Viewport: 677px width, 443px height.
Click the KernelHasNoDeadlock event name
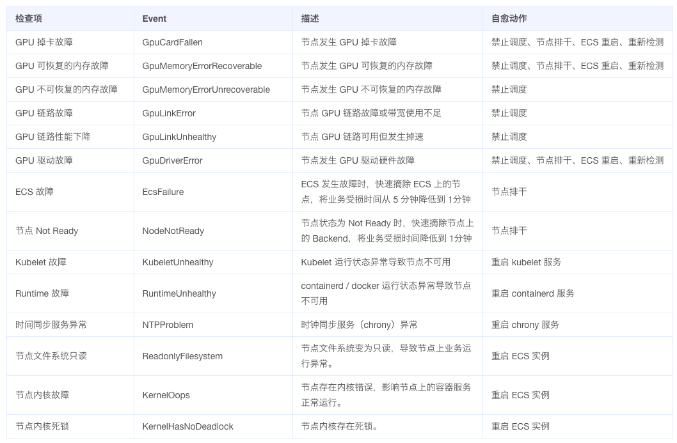pos(187,426)
